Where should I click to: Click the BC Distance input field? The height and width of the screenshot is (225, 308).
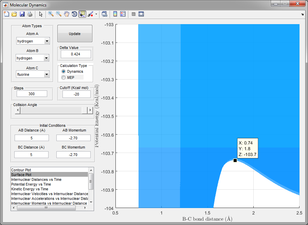click(x=32, y=155)
